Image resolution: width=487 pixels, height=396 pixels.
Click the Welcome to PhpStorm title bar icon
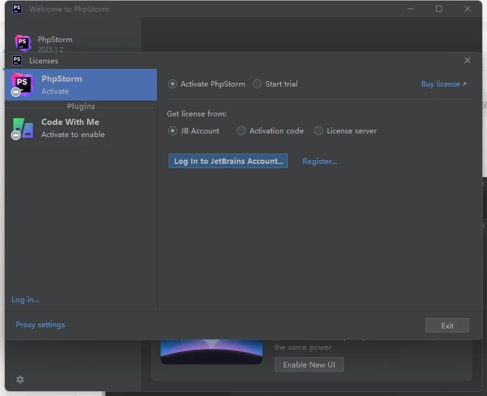(x=17, y=9)
